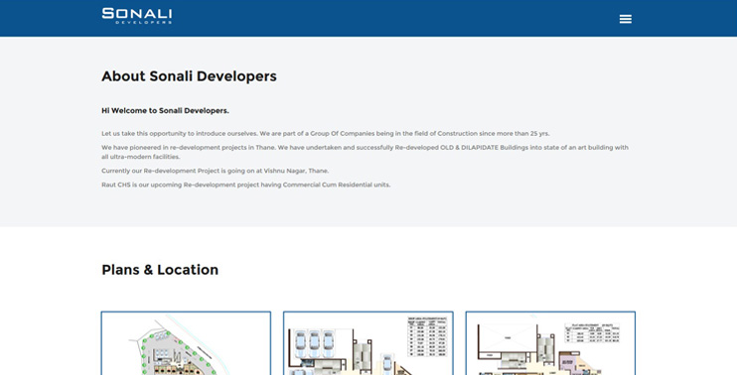737x375 pixels.
Task: Click 'Hi Welcome to Sonali Developers.' text
Action: point(166,111)
